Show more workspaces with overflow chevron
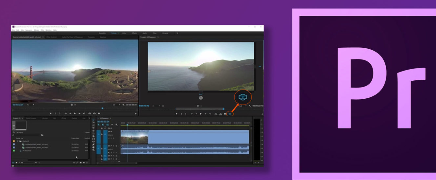Image resolution: width=436 pixels, height=180 pixels. [177, 33]
